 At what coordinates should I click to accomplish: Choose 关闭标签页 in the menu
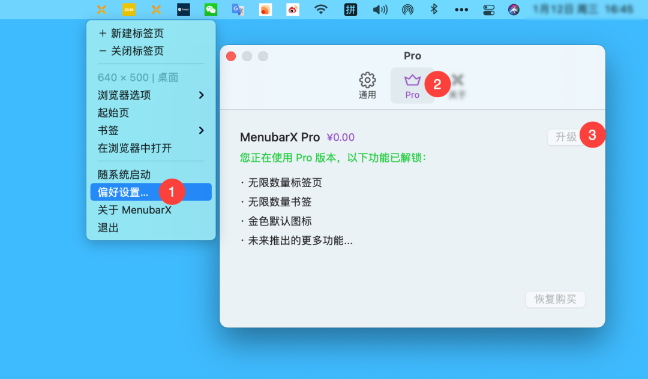[151, 51]
